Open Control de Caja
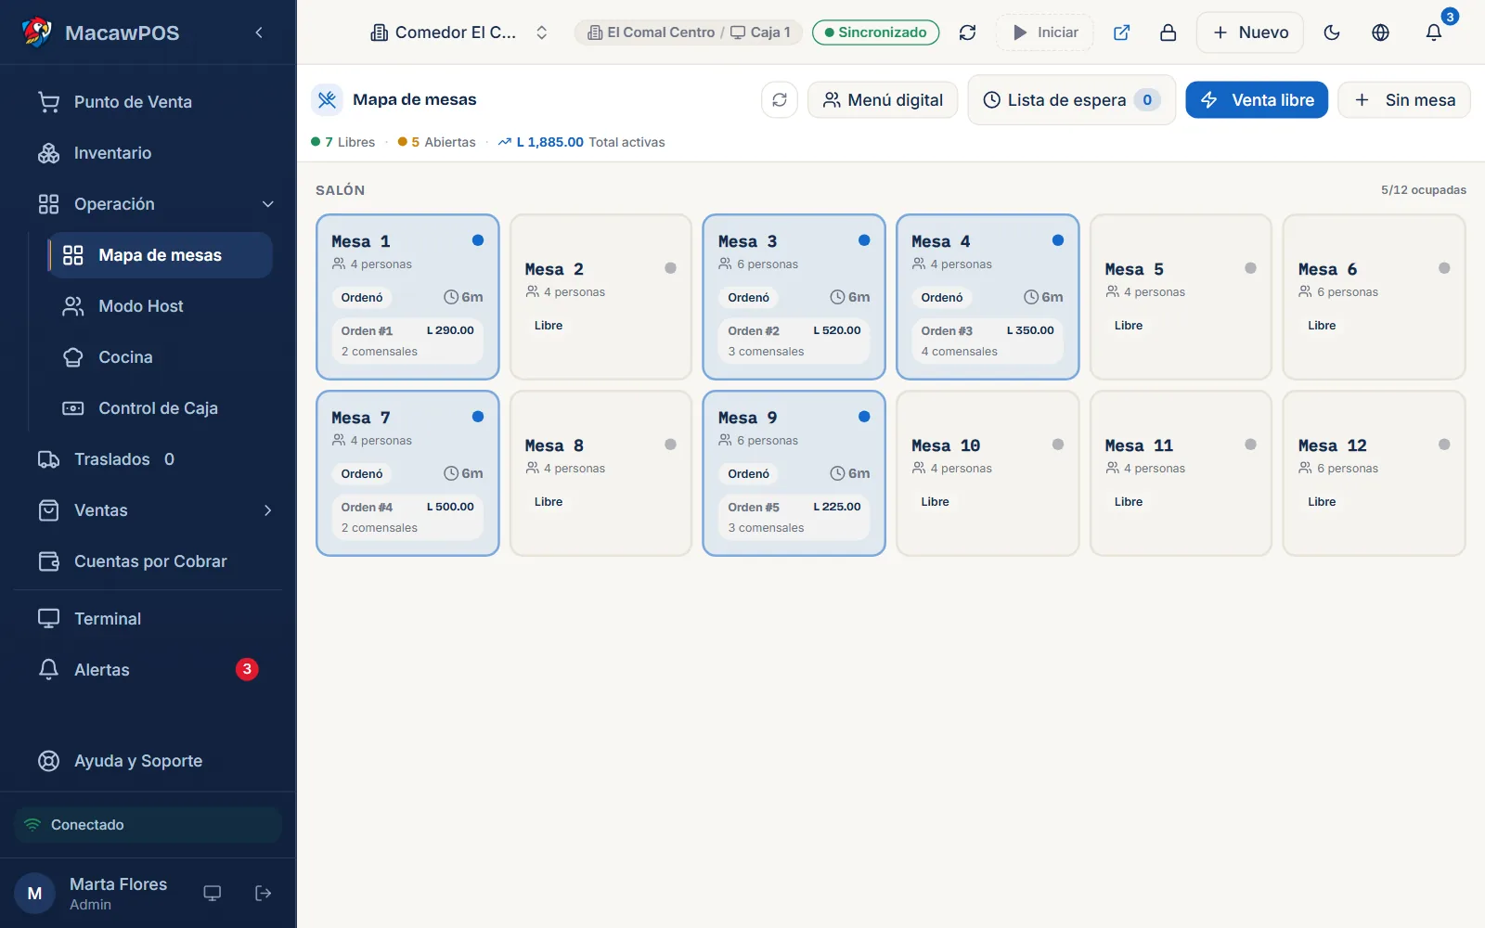This screenshot has height=928, width=1485. 161,408
